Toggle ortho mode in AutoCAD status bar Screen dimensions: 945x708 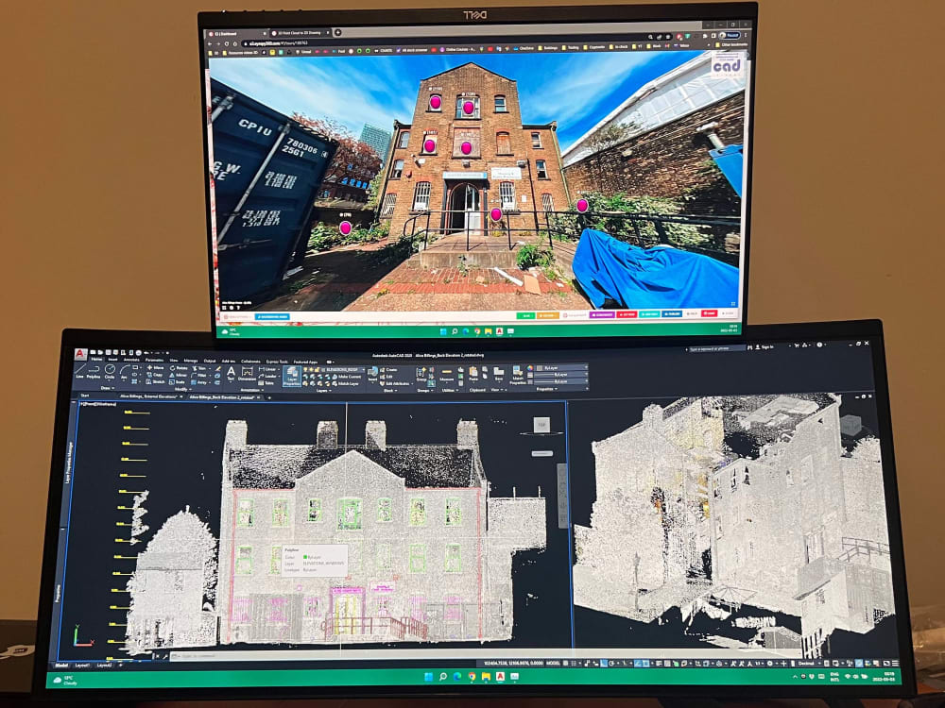coord(603,663)
